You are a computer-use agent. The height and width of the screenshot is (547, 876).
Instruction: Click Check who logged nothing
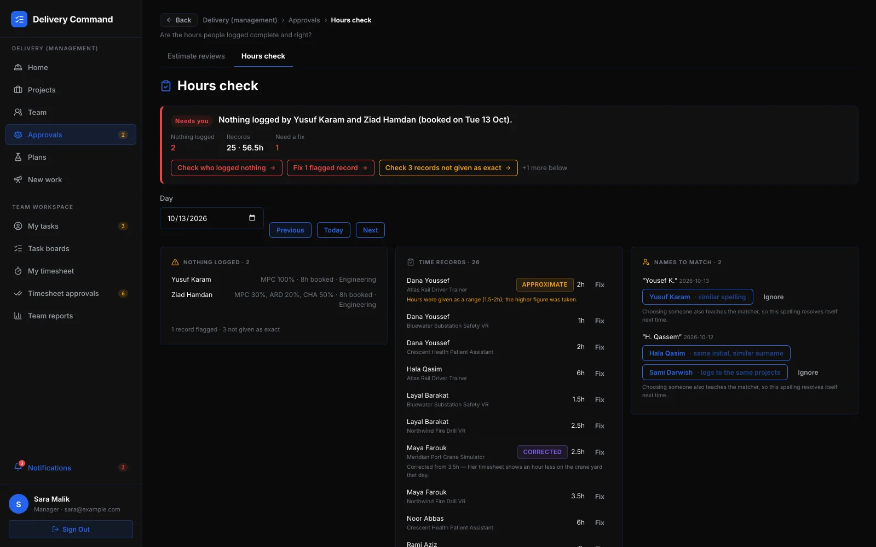227,168
